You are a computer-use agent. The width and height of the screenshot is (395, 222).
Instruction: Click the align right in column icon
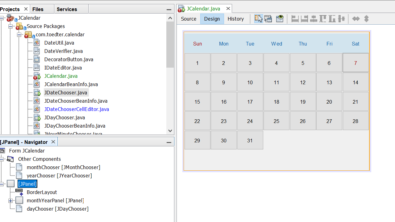tap(304, 19)
